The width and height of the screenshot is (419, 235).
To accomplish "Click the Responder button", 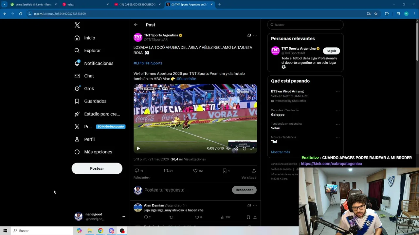I will pyautogui.click(x=244, y=190).
